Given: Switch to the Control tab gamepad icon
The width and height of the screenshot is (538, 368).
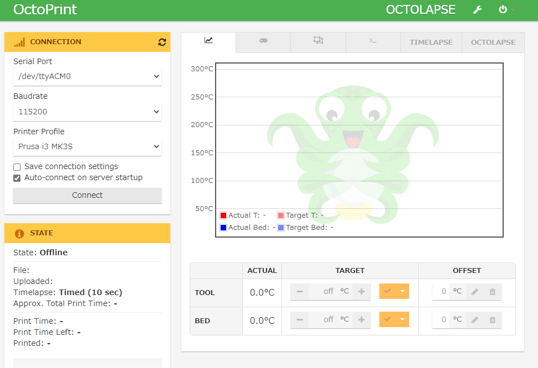Looking at the screenshot, I should pyautogui.click(x=263, y=40).
